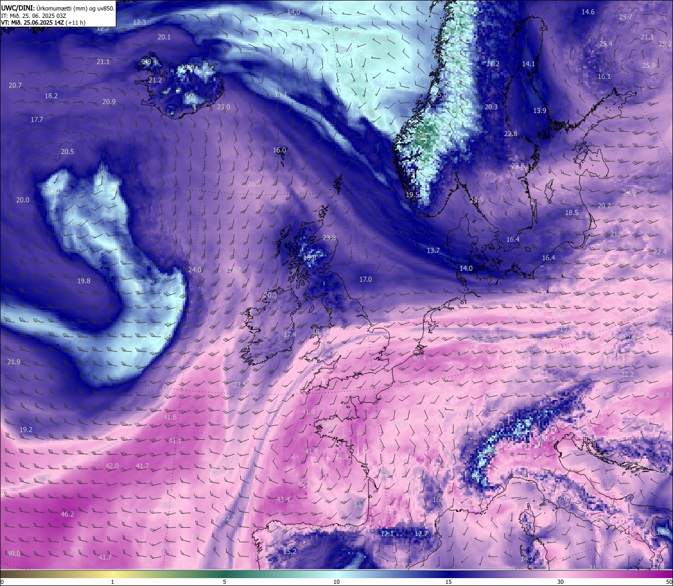The image size is (673, 586).
Task: Click the VT valid time line 14Z
Action: [43, 23]
